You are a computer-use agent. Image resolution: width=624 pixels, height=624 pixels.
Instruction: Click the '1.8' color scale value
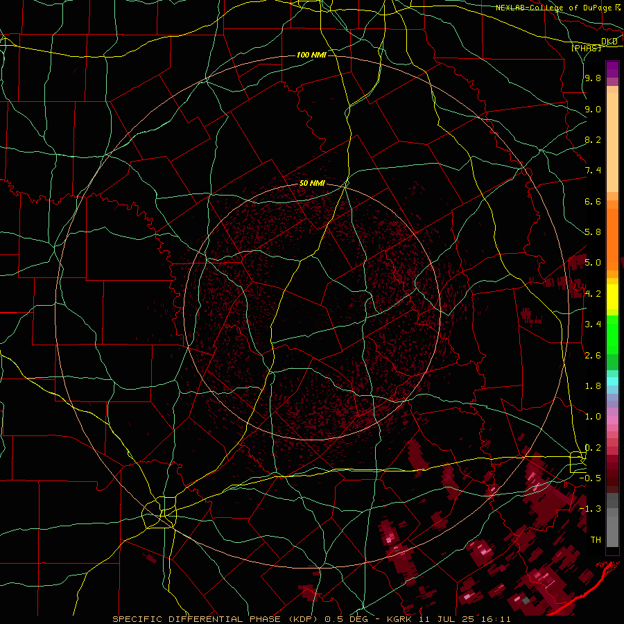593,386
